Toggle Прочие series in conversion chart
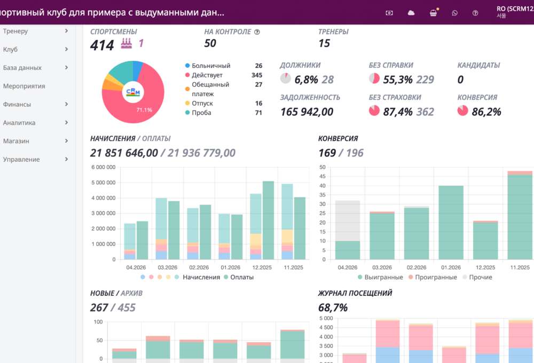The image size is (534, 363). click(477, 277)
